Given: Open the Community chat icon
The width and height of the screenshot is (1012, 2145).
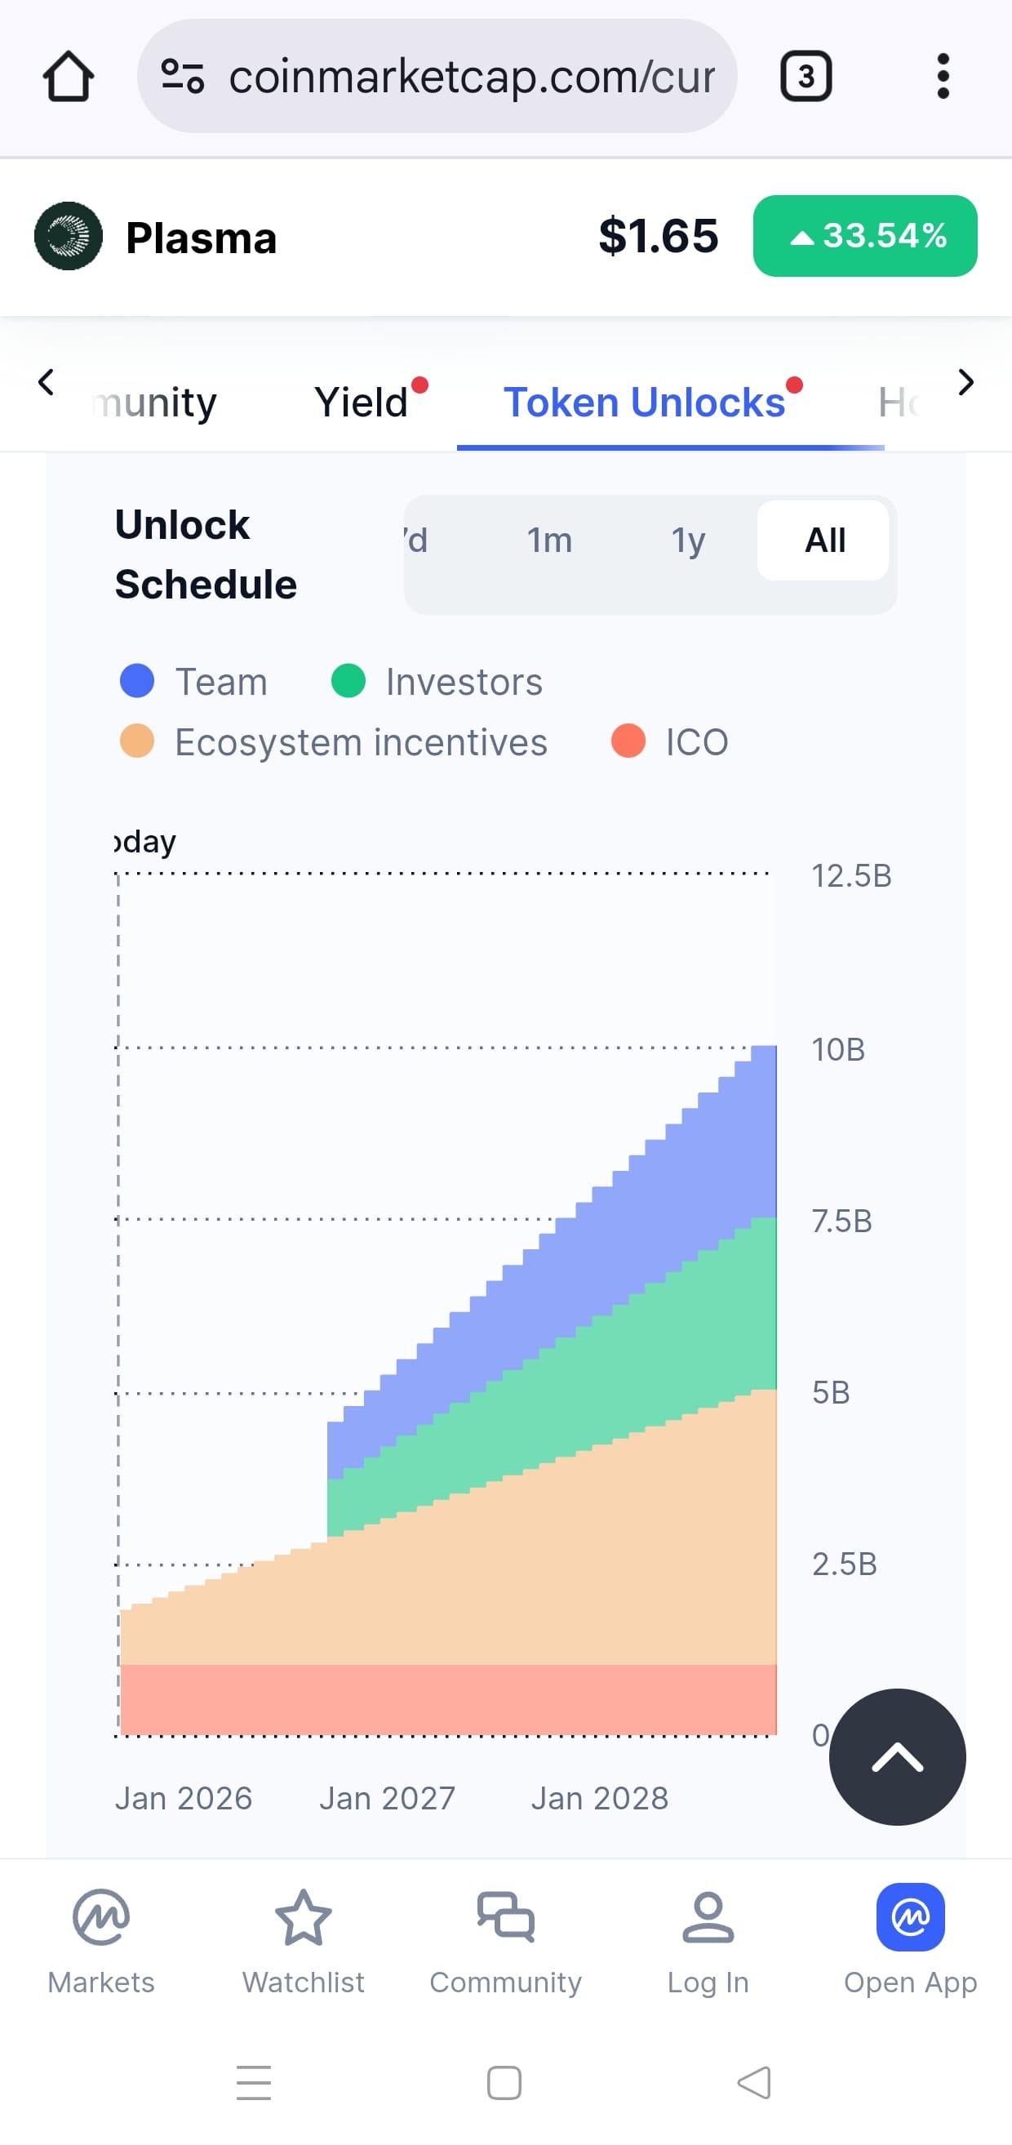Looking at the screenshot, I should pyautogui.click(x=505, y=1916).
